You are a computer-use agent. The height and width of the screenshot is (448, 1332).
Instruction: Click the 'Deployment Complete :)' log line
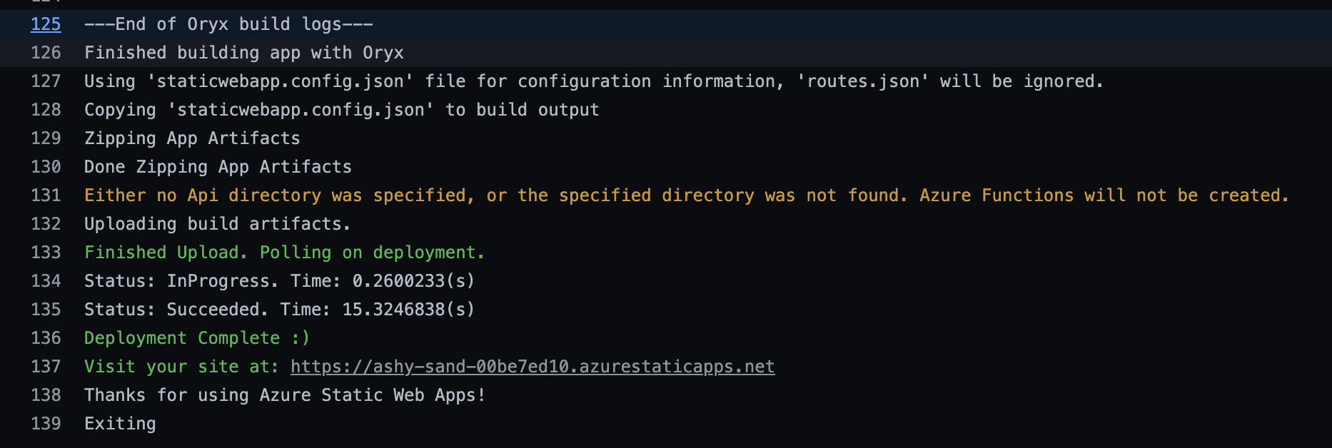[x=197, y=338]
